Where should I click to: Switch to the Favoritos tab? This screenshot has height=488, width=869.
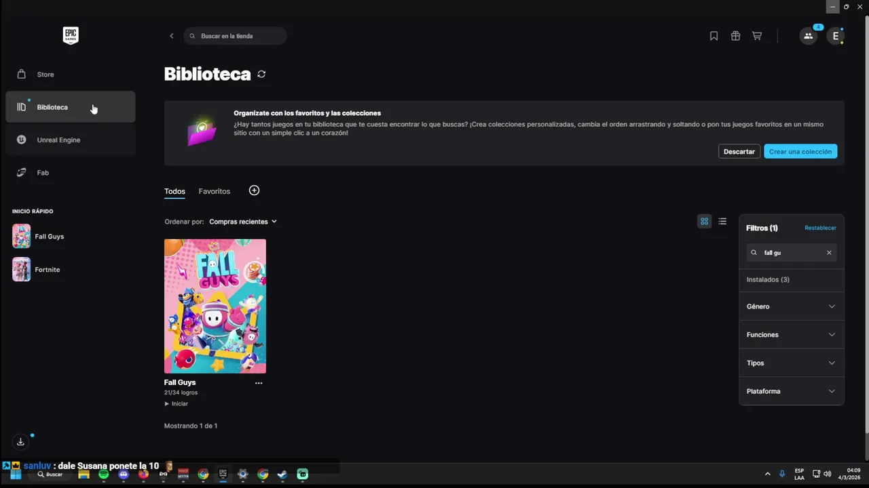(215, 192)
